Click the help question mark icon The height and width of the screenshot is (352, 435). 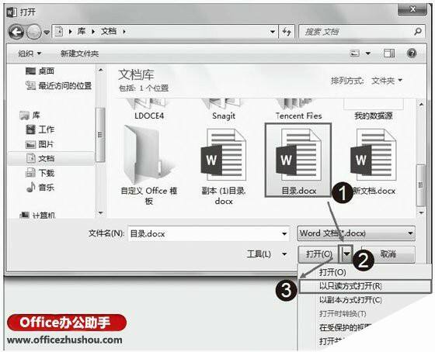(412, 53)
